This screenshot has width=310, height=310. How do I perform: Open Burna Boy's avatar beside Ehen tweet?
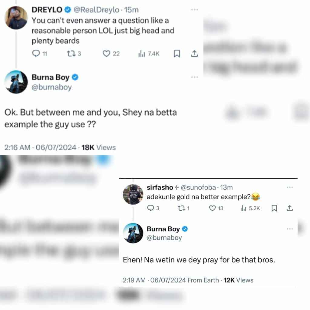(133, 233)
